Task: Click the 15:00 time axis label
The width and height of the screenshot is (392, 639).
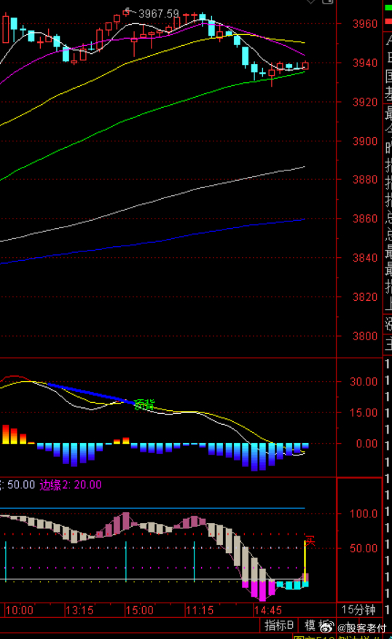Action: coord(139,611)
